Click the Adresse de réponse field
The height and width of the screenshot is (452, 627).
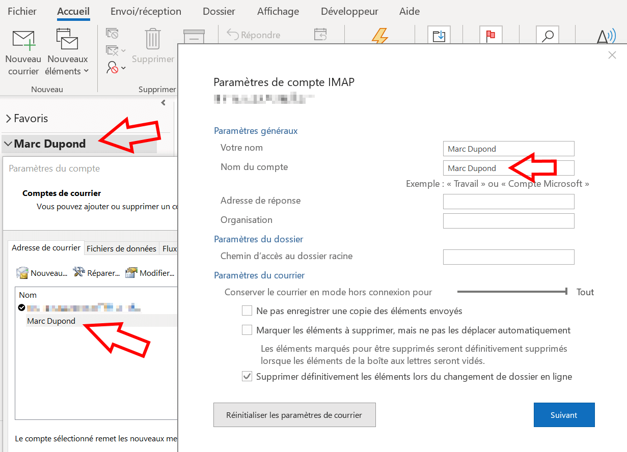tap(508, 201)
